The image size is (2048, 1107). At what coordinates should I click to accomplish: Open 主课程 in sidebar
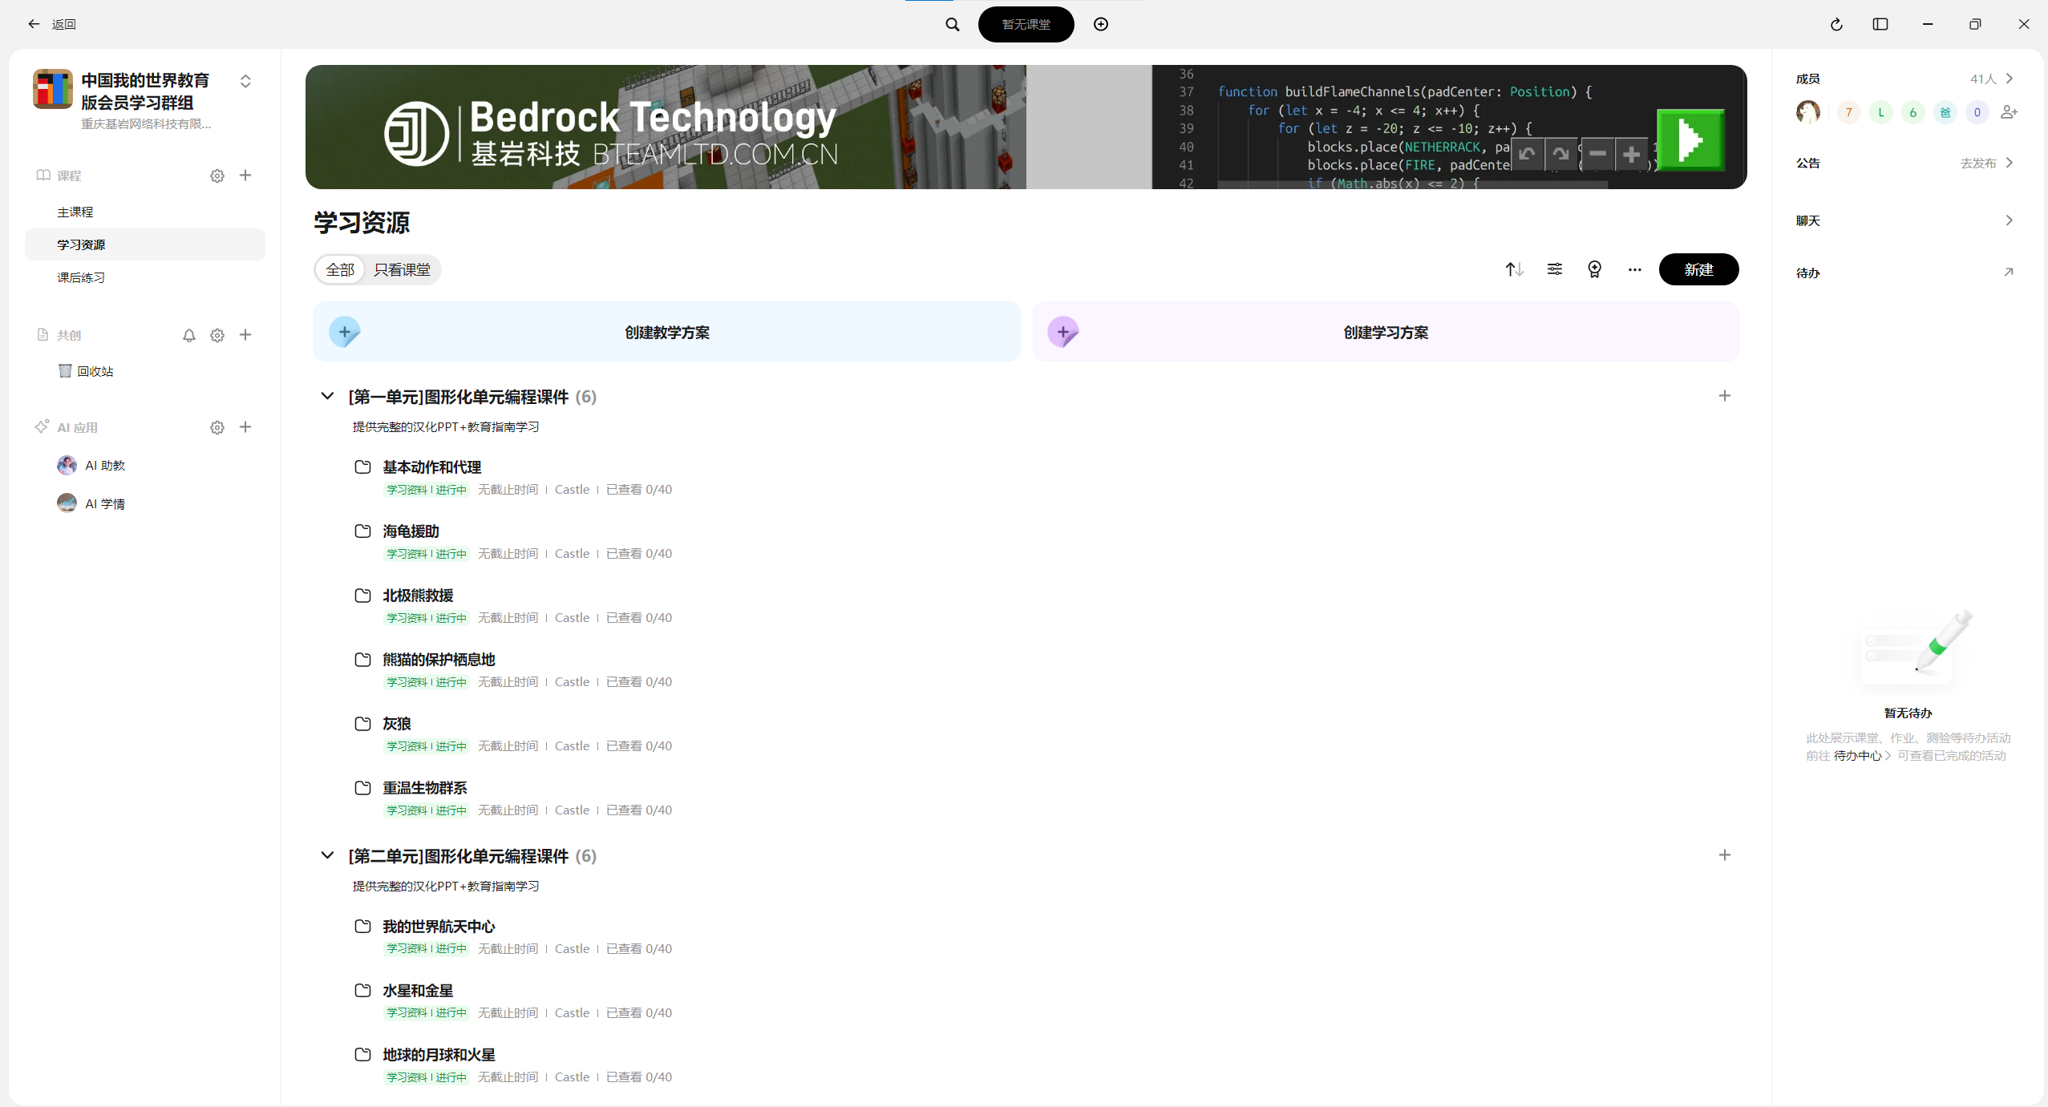(144, 212)
